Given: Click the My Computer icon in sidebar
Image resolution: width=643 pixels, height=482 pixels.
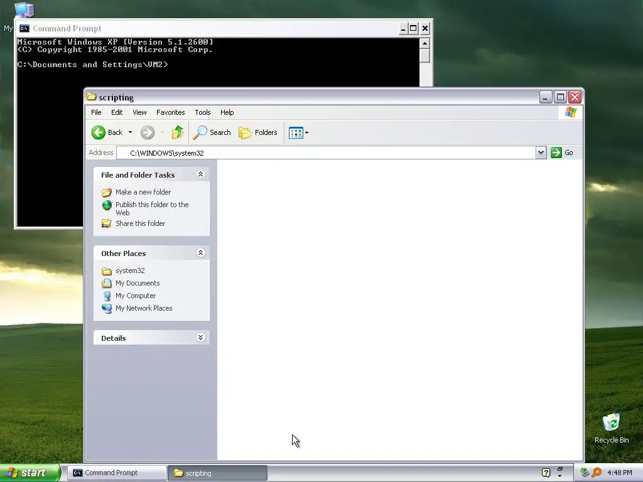Looking at the screenshot, I should (x=107, y=296).
